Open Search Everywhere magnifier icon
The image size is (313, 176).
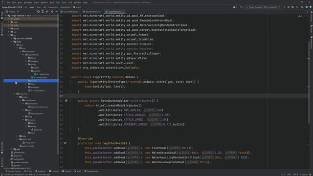point(302,7)
